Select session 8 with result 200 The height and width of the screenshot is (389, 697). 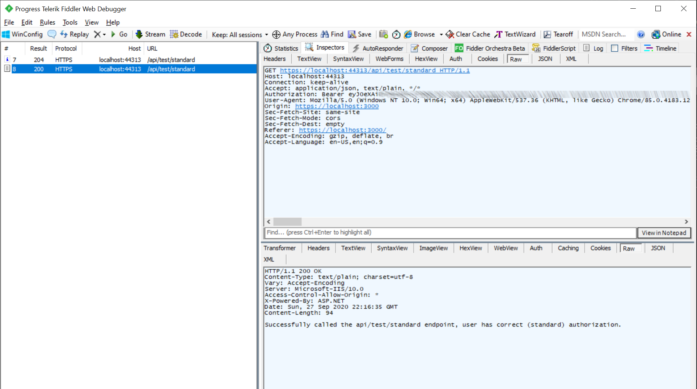pos(128,69)
